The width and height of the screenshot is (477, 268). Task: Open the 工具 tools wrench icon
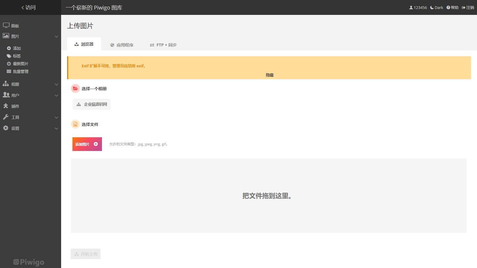click(x=5, y=117)
